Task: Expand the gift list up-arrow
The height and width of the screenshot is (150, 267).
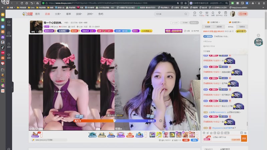Action: click(x=197, y=135)
